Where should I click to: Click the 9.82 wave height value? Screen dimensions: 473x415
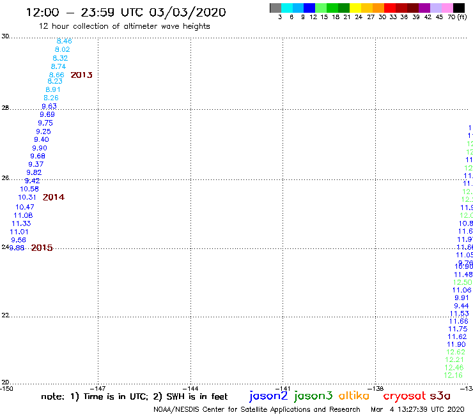tap(34, 172)
